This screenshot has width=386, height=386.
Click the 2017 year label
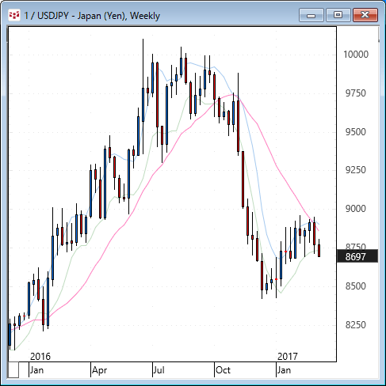click(x=288, y=357)
